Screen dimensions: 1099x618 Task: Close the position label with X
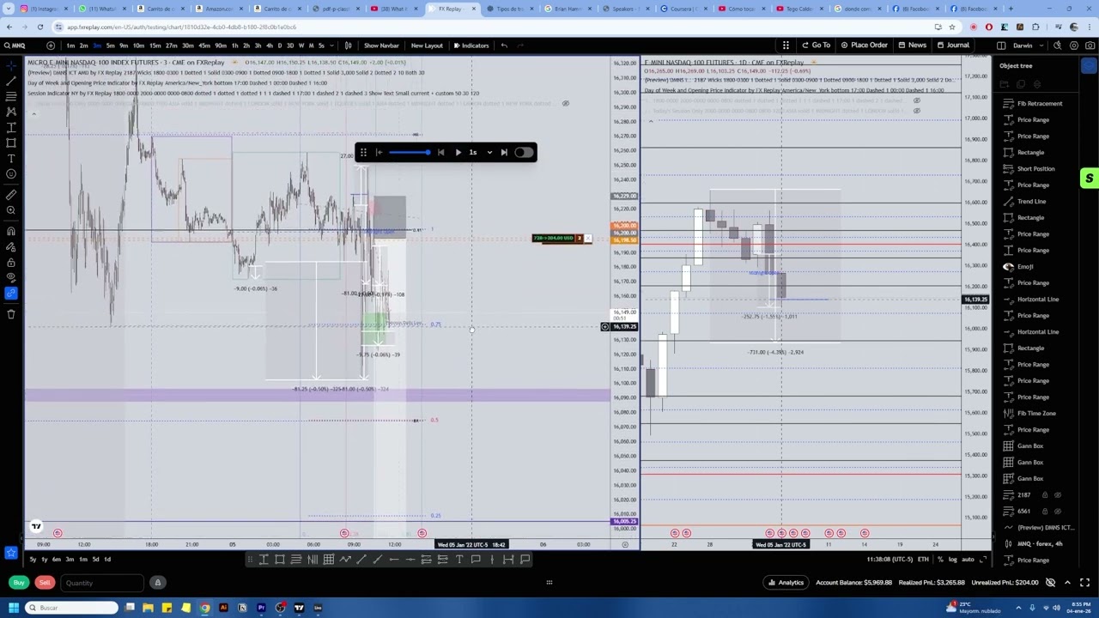587,239
